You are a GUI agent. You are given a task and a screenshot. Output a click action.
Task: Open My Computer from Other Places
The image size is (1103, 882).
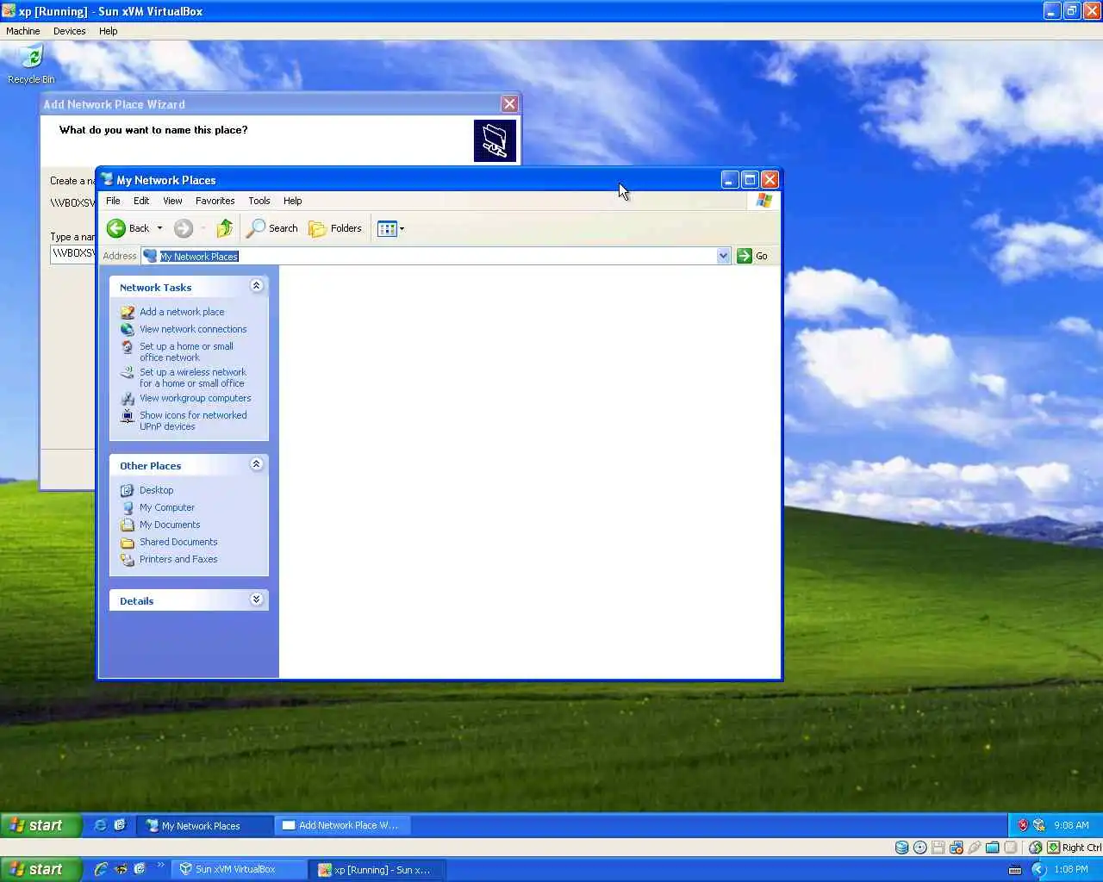(x=167, y=507)
